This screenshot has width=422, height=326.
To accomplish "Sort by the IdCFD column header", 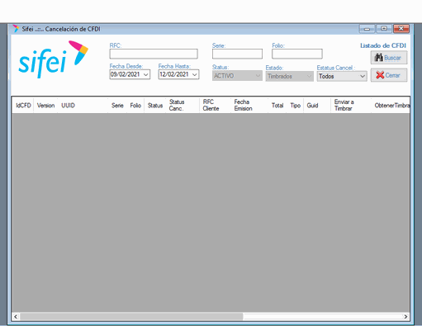I will [x=23, y=106].
